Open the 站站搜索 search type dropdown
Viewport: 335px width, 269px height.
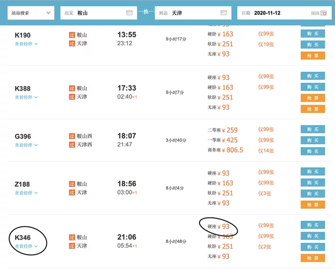(31, 13)
